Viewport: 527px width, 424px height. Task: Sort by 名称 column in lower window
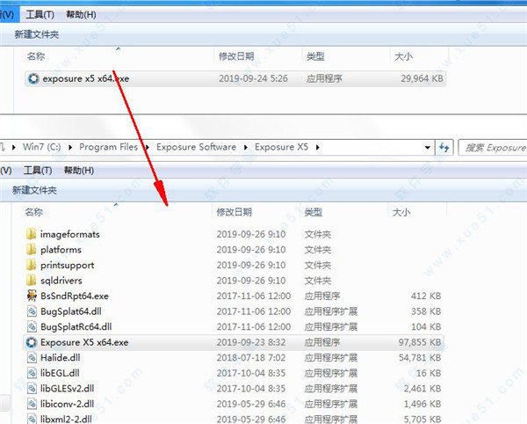tap(34, 212)
